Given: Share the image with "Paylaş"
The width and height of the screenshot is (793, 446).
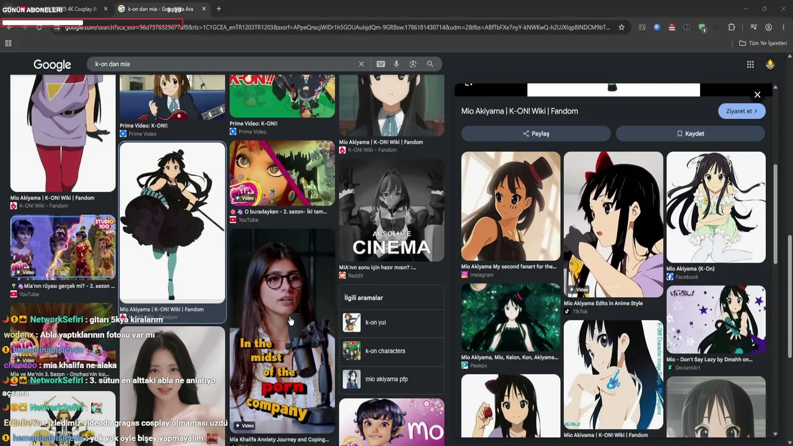Looking at the screenshot, I should pos(536,134).
